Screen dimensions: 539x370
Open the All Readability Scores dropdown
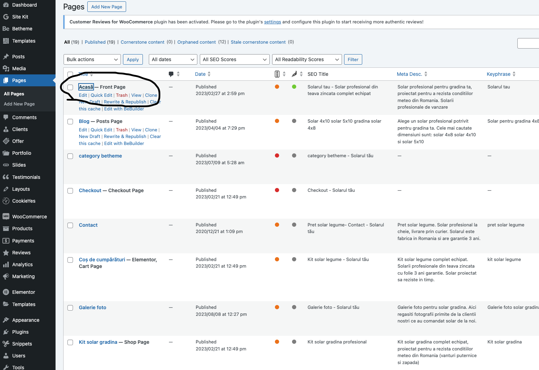click(307, 59)
